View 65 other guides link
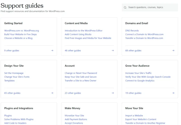 click(x=12, y=93)
